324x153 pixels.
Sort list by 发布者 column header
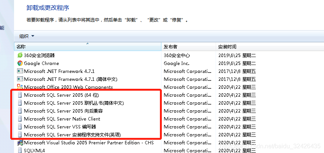pyautogui.click(x=188, y=47)
